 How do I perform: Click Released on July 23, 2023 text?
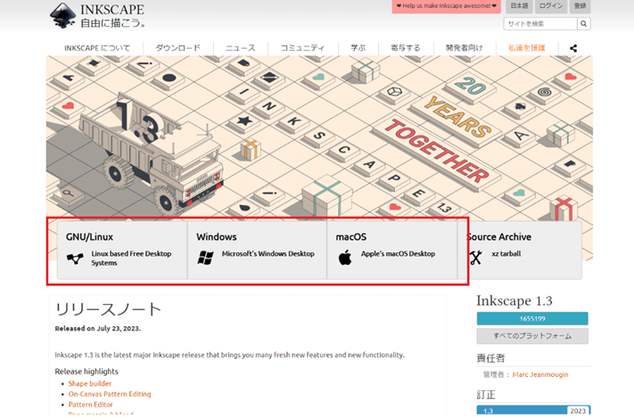[x=98, y=329]
